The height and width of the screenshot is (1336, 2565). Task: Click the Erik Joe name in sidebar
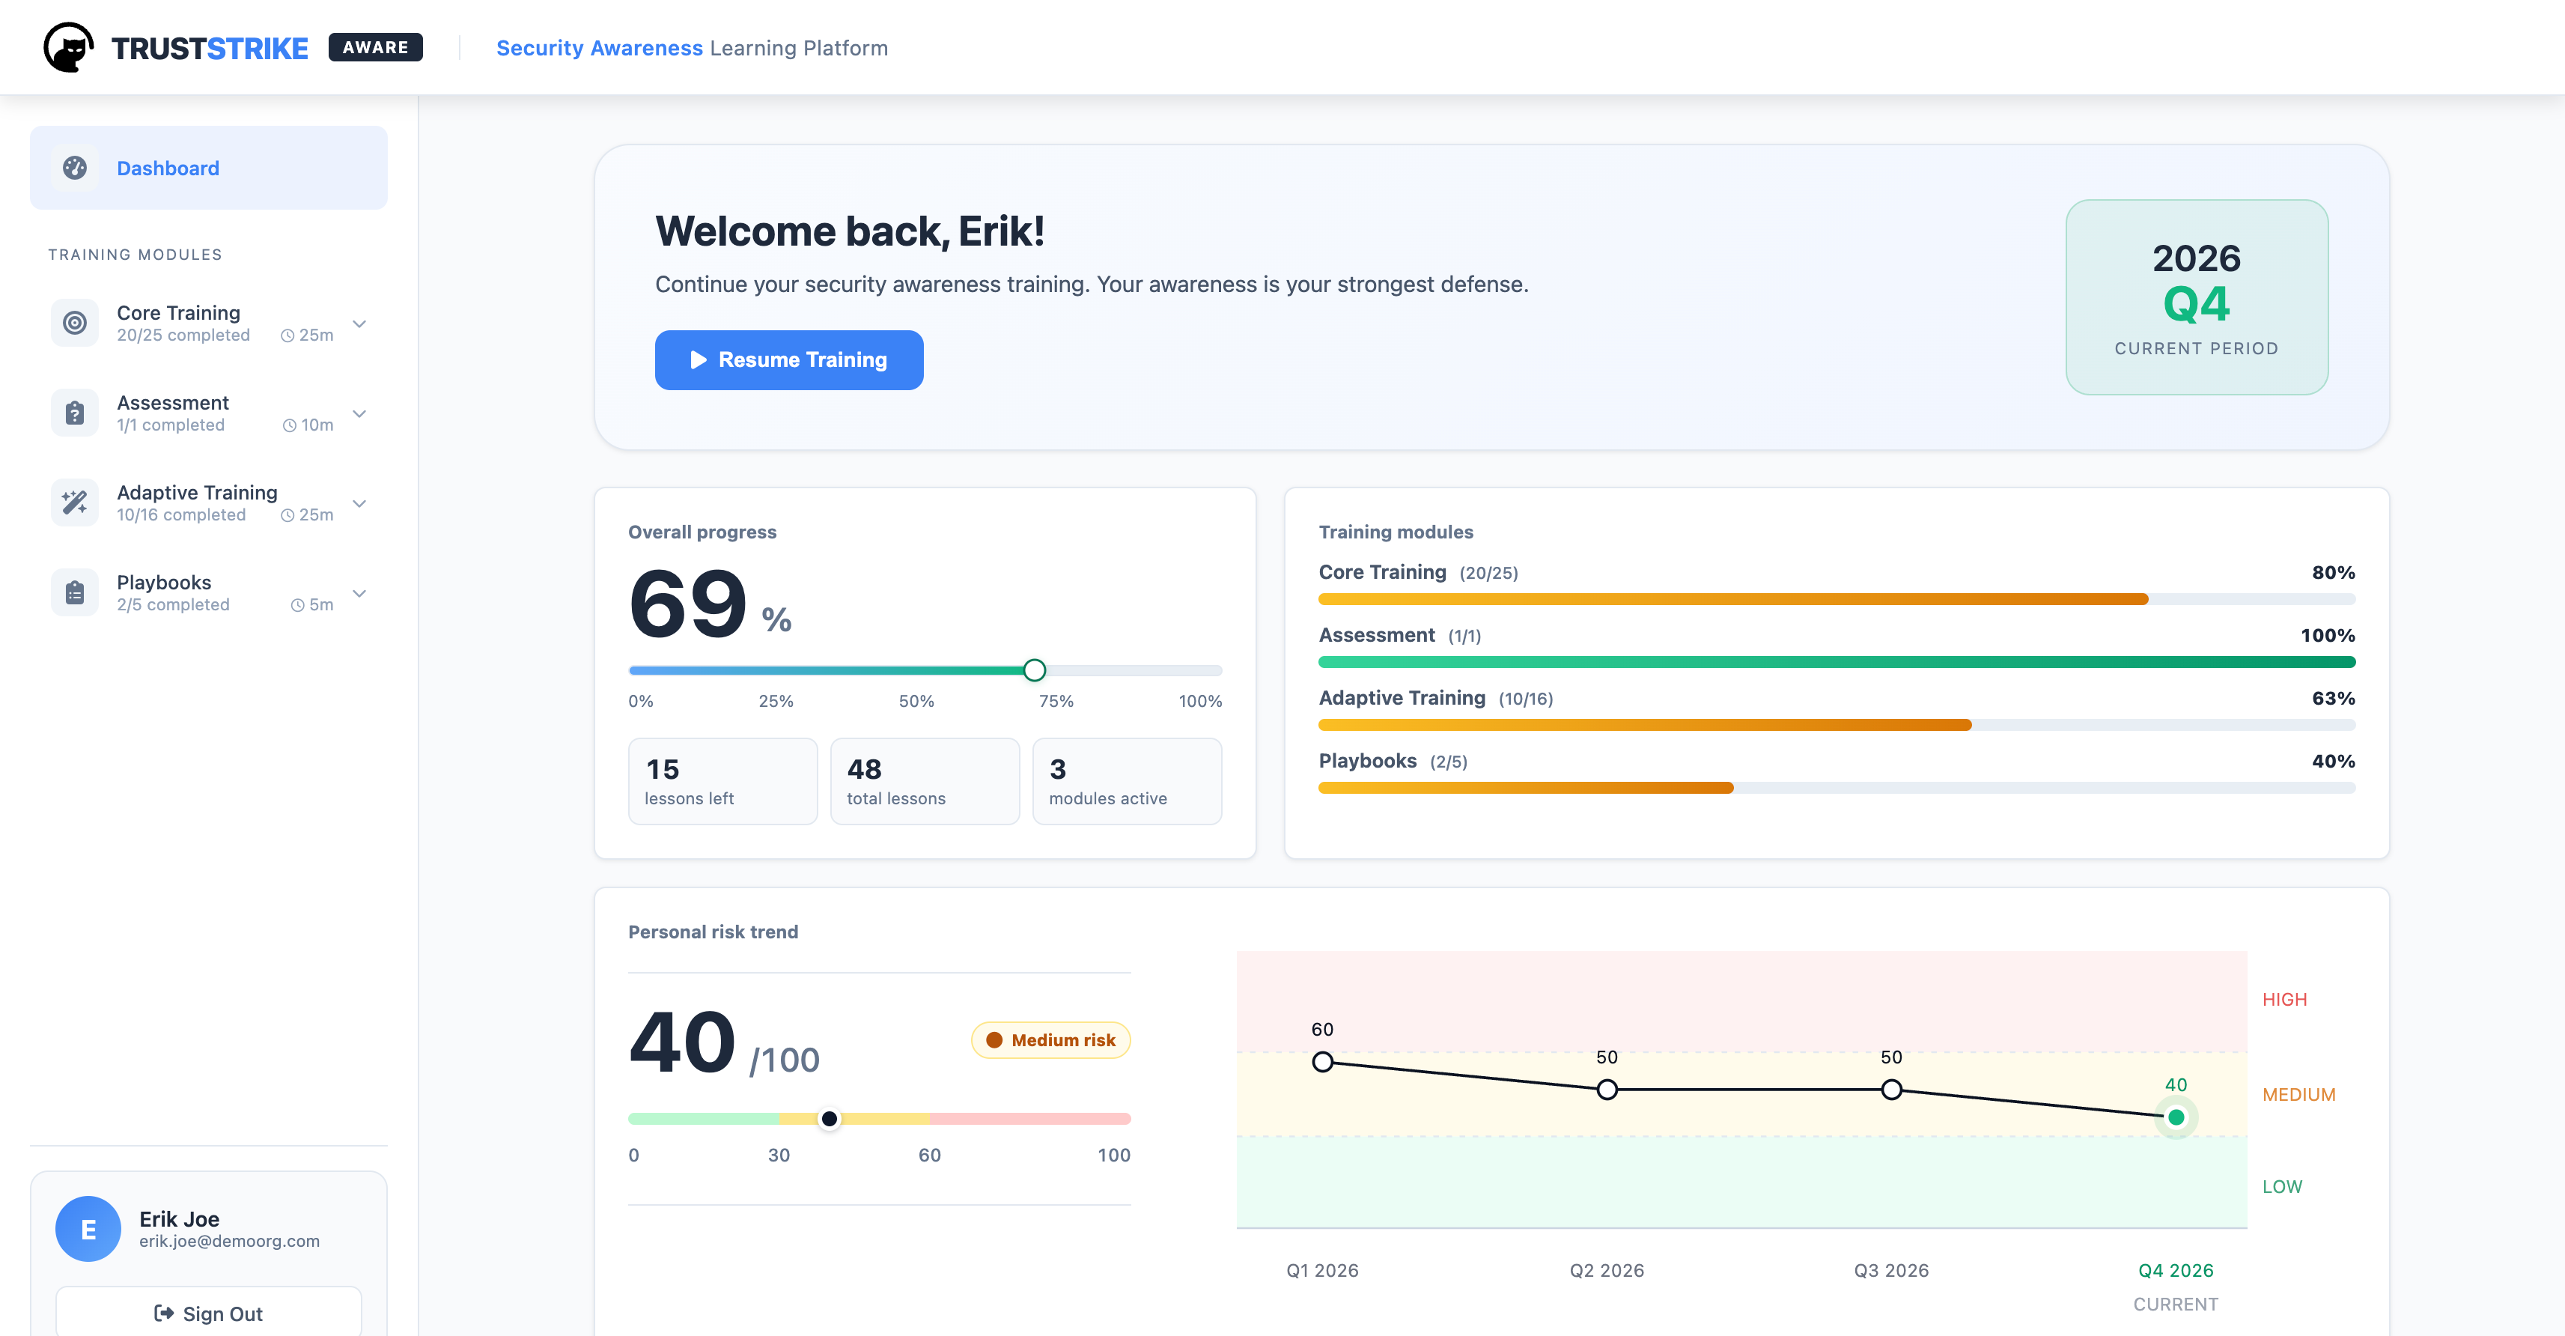(x=179, y=1218)
